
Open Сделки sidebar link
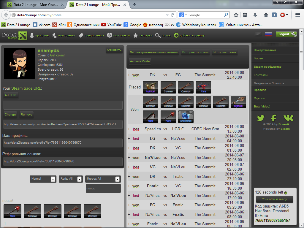[x=259, y=98]
